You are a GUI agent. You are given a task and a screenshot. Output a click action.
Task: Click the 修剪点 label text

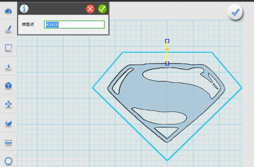click(28, 25)
